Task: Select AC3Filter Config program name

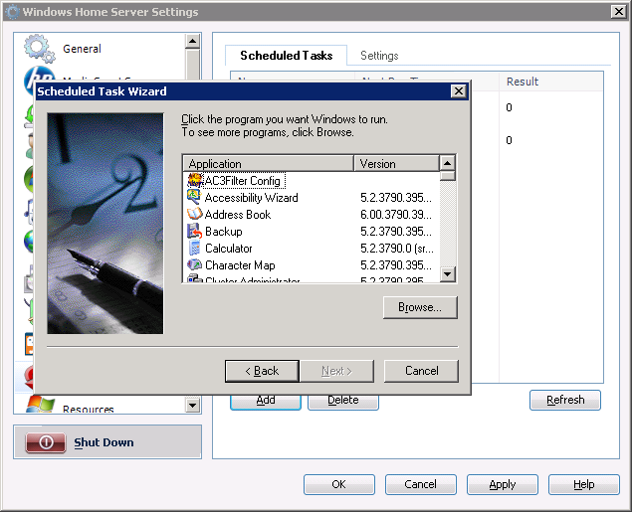Action: tap(244, 180)
